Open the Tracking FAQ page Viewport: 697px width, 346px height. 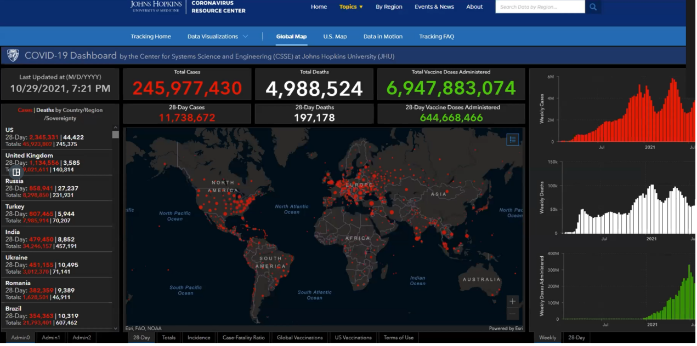(437, 37)
